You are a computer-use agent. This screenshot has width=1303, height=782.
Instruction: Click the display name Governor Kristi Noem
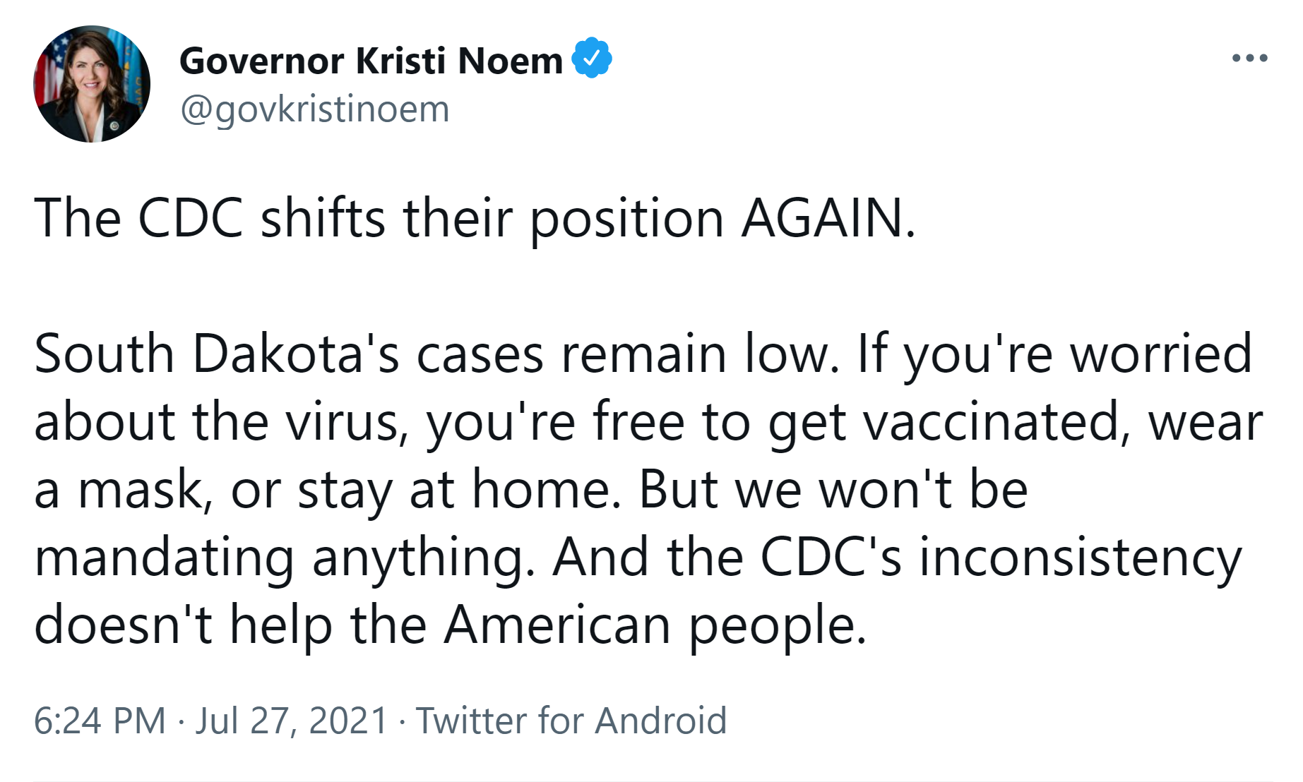[x=371, y=61]
